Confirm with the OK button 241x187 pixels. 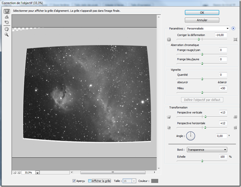click(x=202, y=12)
